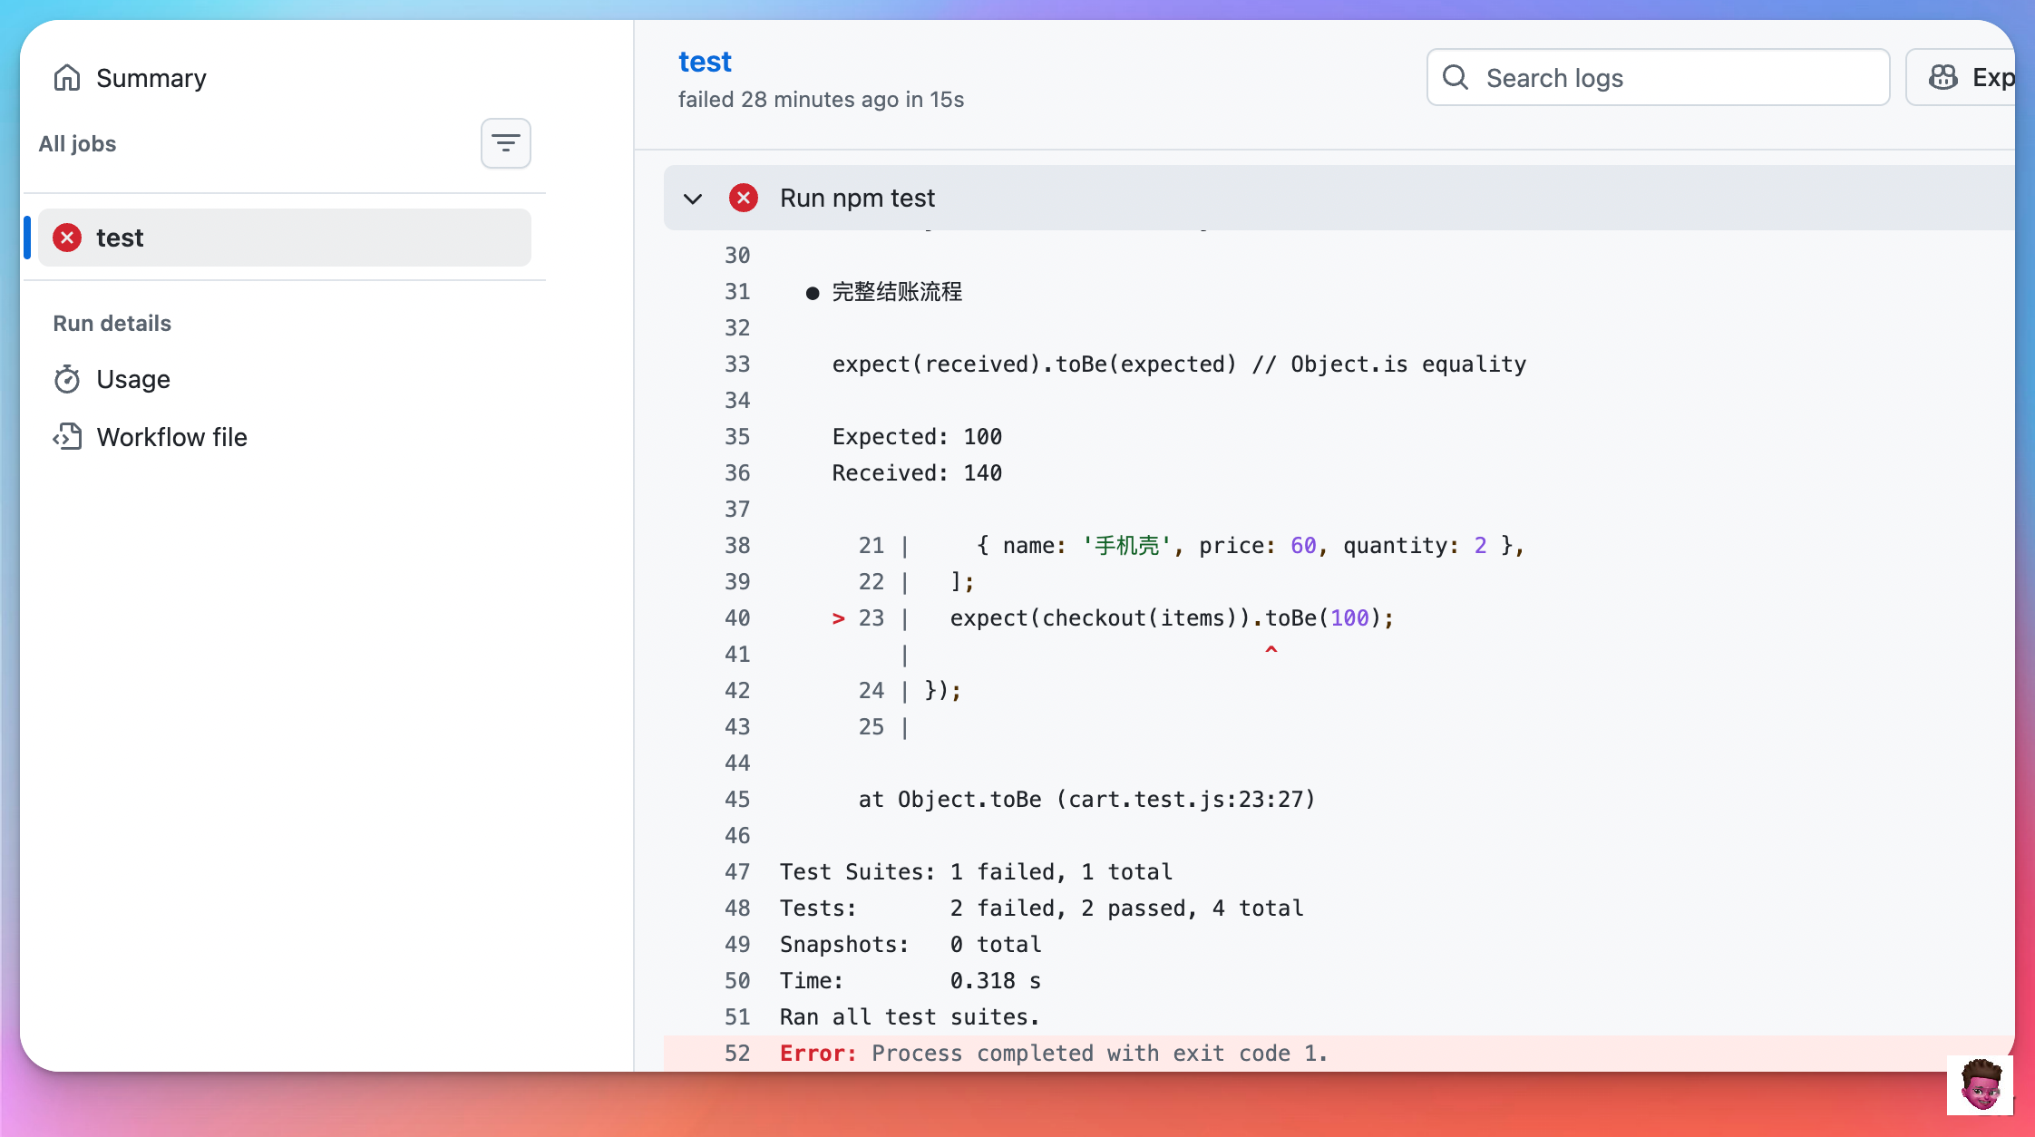
Task: Select log line number 40
Action: (x=737, y=618)
